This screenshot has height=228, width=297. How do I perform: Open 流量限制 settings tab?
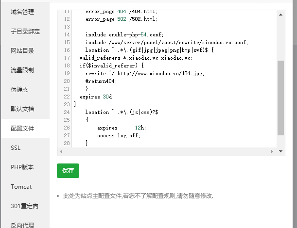pos(22,70)
